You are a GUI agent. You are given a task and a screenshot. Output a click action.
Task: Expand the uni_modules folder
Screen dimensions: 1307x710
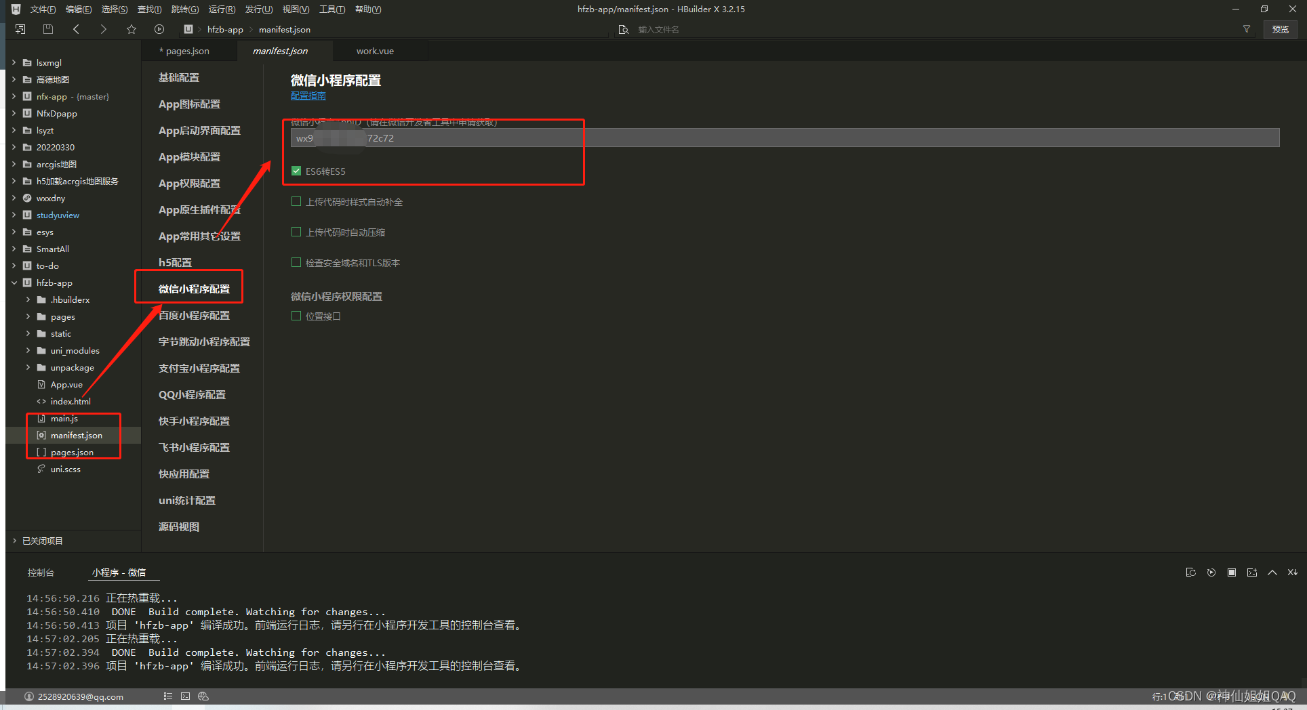coord(28,350)
